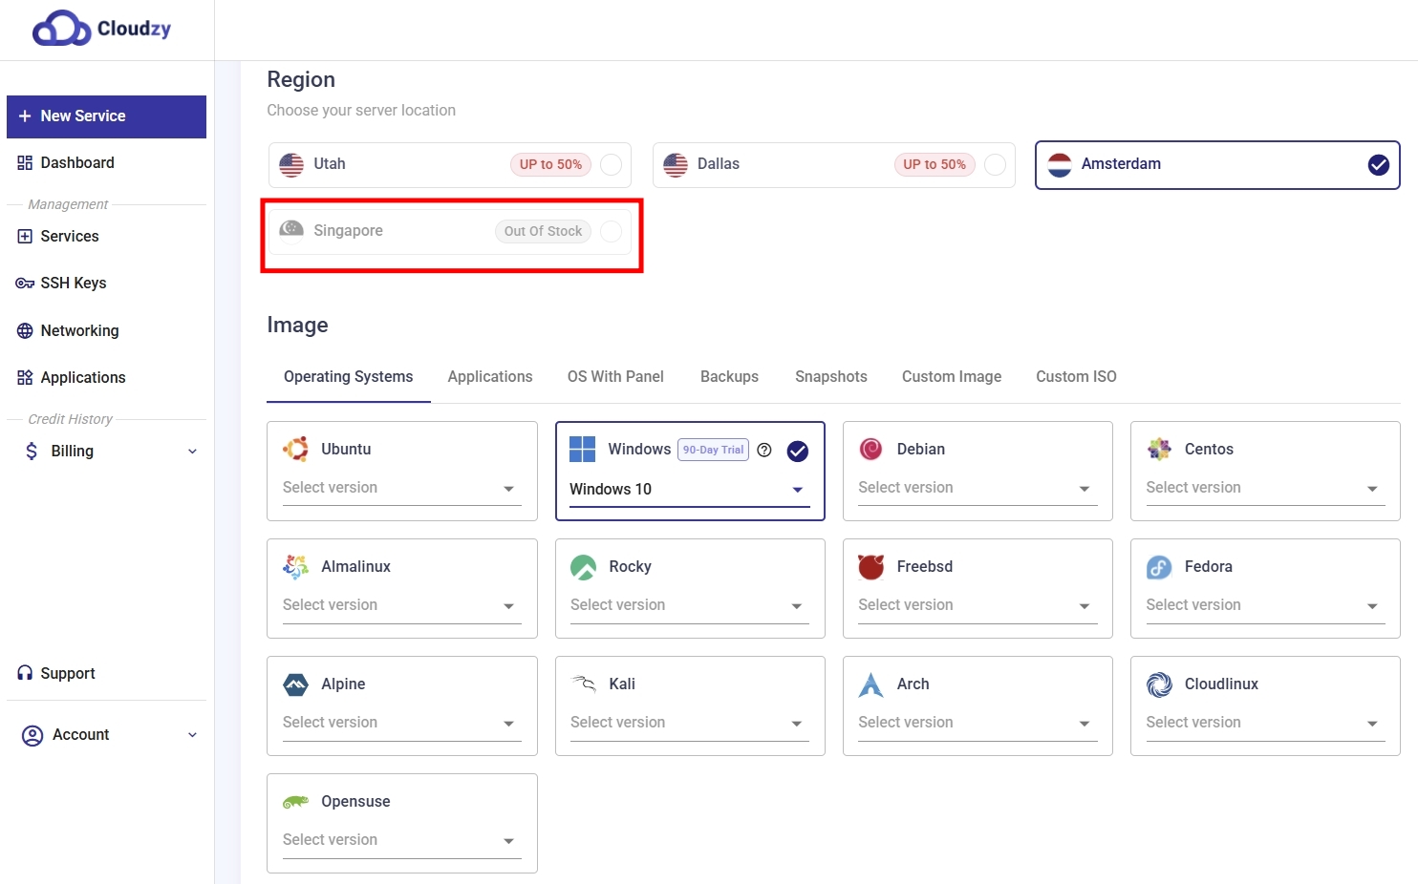Click the Cloudlinux logo icon
This screenshot has width=1418, height=884.
(1159, 684)
